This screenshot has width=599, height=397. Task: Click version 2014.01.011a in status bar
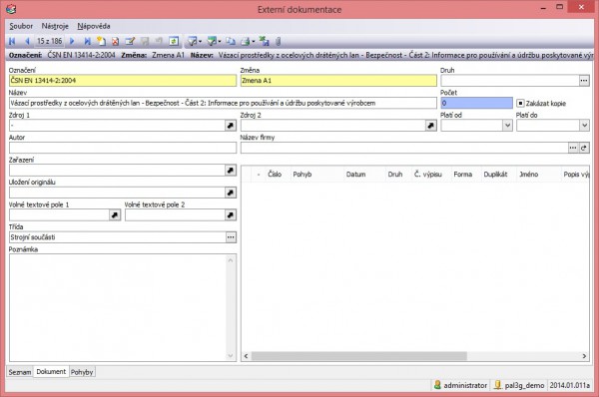click(570, 385)
